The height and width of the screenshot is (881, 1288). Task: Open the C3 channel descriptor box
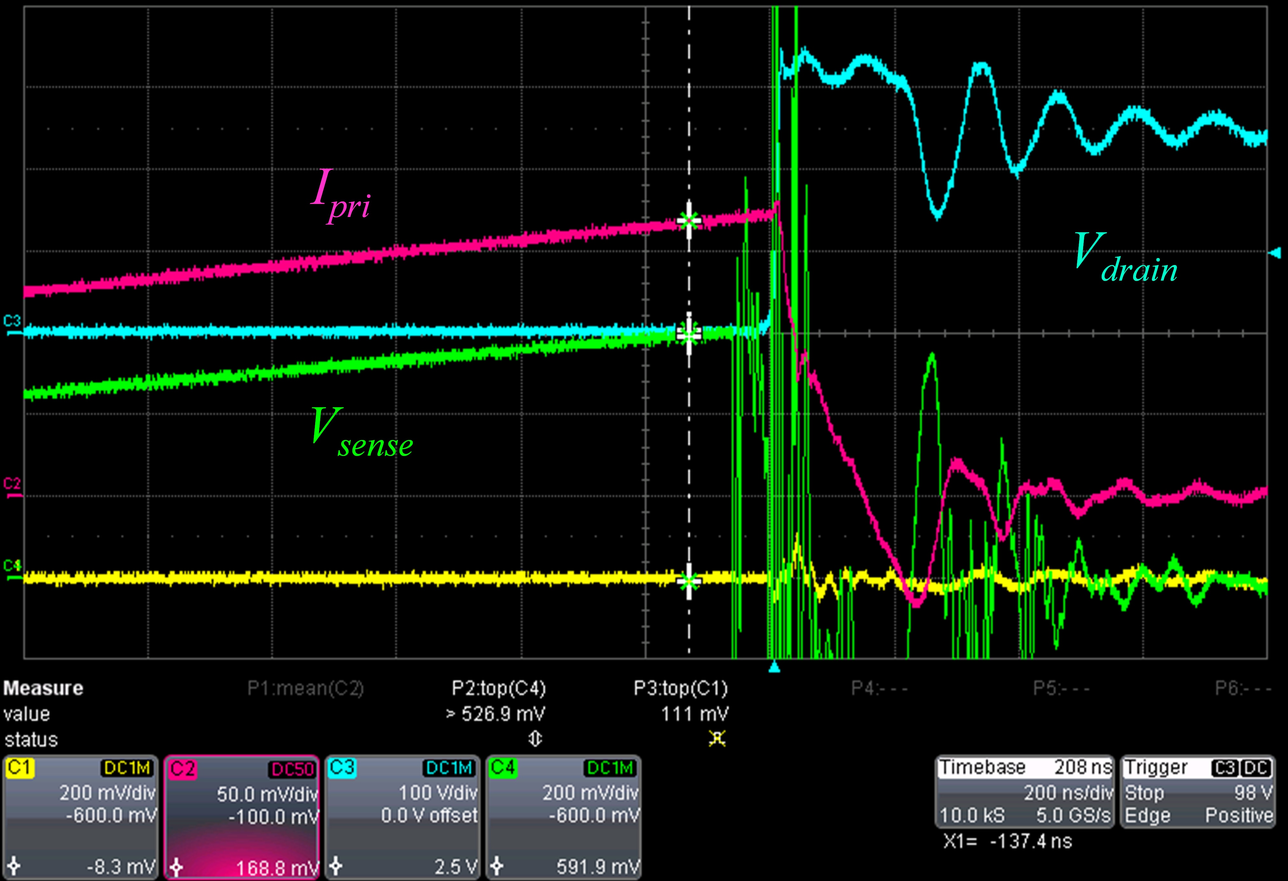click(x=402, y=816)
